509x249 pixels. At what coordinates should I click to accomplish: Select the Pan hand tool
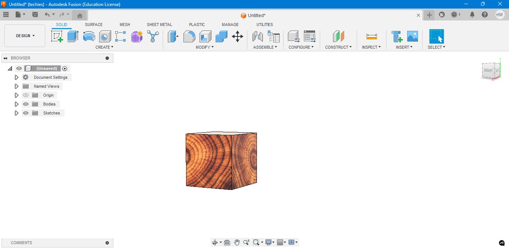pyautogui.click(x=237, y=242)
